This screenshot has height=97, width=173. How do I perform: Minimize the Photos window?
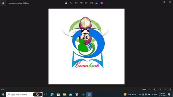159,2
